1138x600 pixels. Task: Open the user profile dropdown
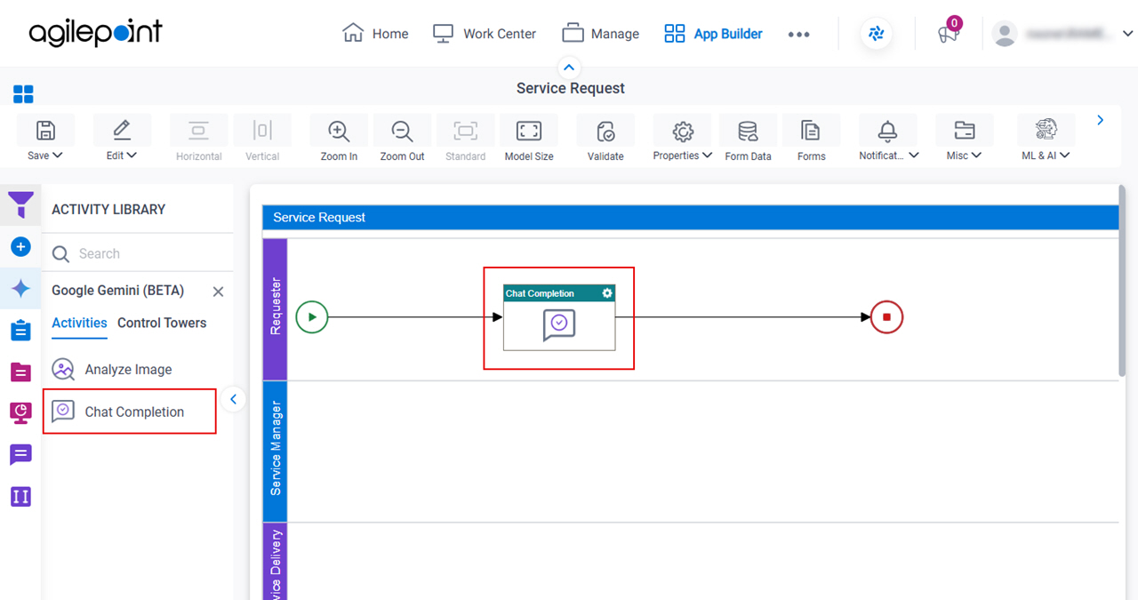pos(1064,34)
